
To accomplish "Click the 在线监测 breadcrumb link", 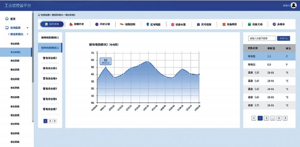I will pos(45,15).
